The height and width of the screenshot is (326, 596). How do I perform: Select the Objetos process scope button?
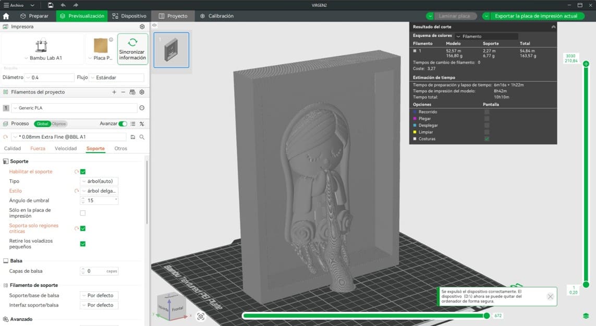tap(59, 124)
